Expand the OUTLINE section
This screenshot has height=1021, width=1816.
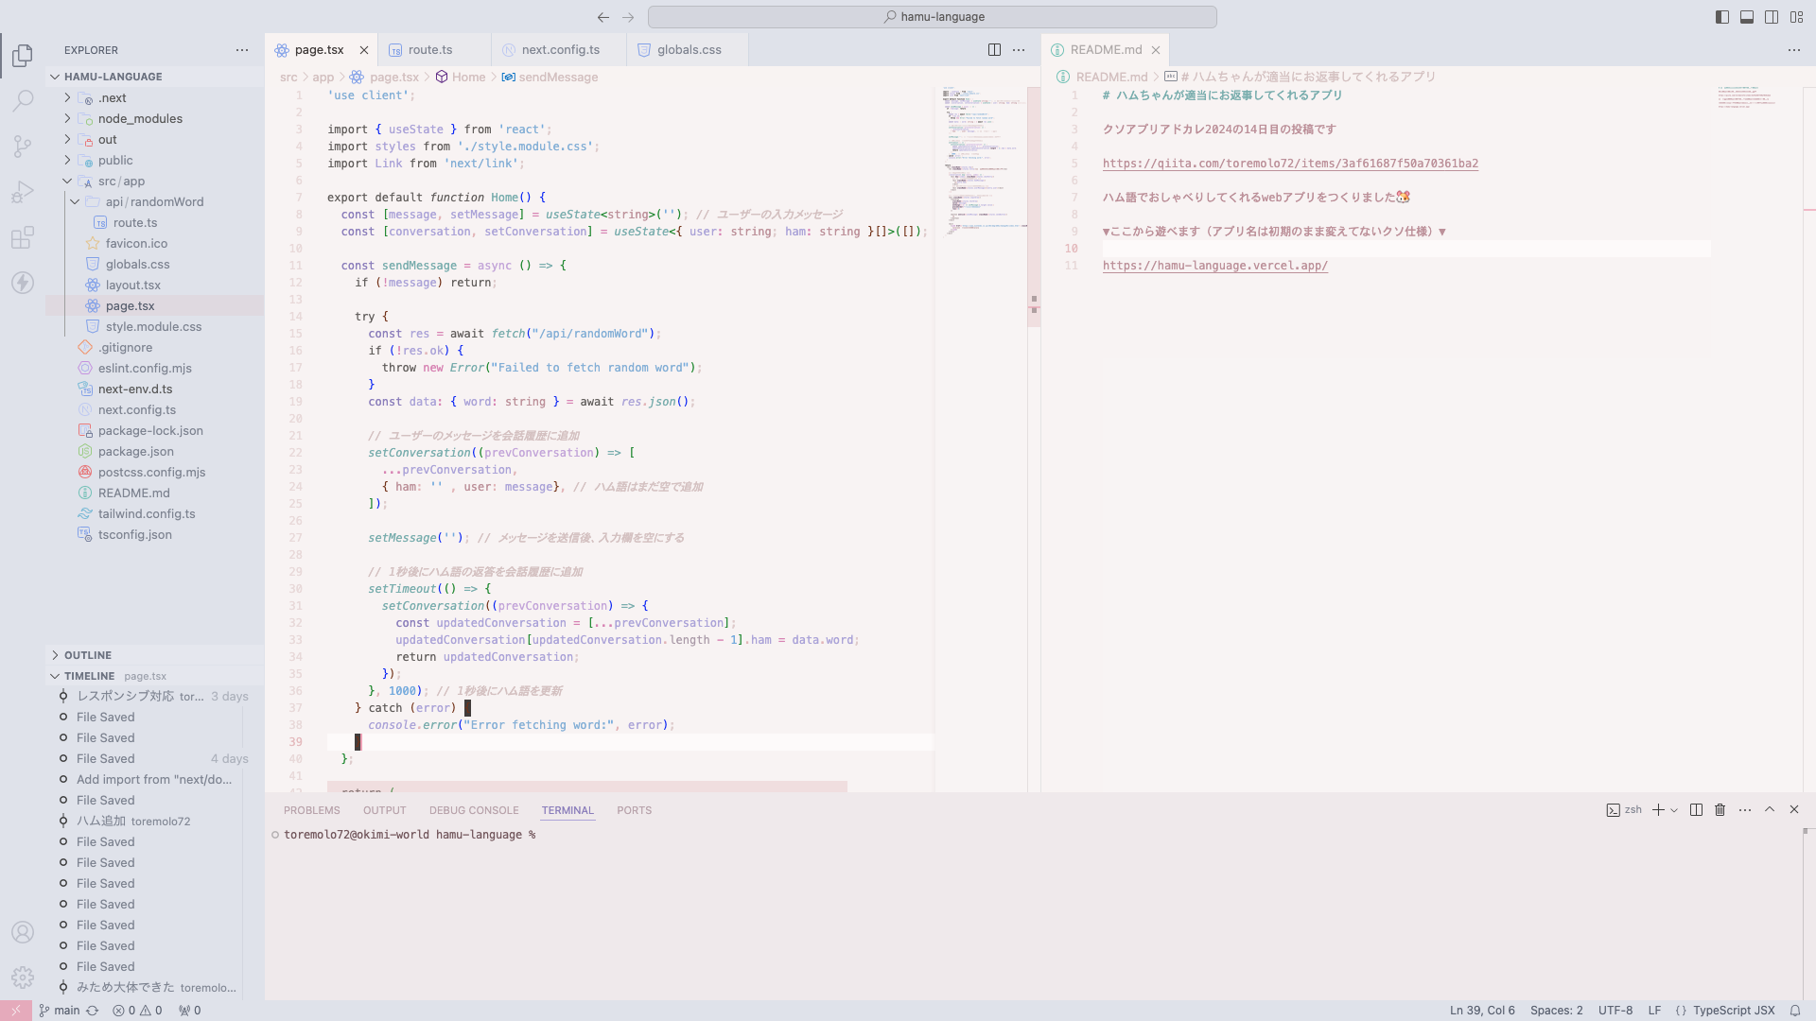88,655
